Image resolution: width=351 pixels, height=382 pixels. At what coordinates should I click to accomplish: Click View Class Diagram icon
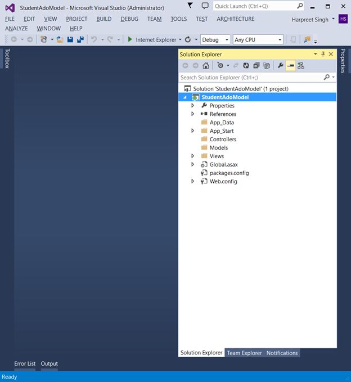(301, 65)
